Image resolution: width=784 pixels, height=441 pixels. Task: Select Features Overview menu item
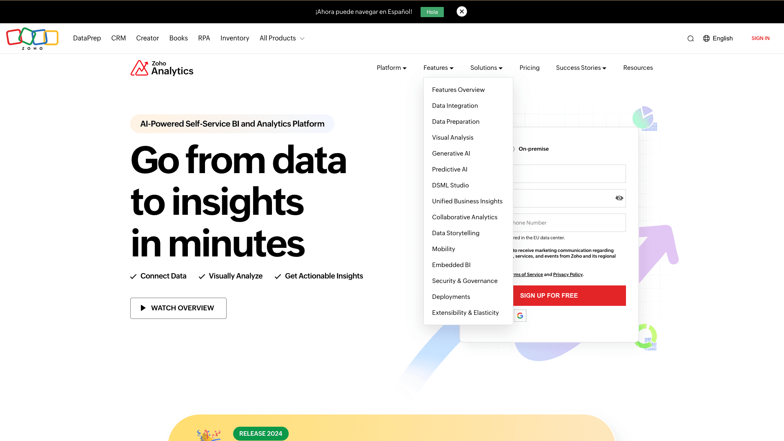tap(458, 90)
